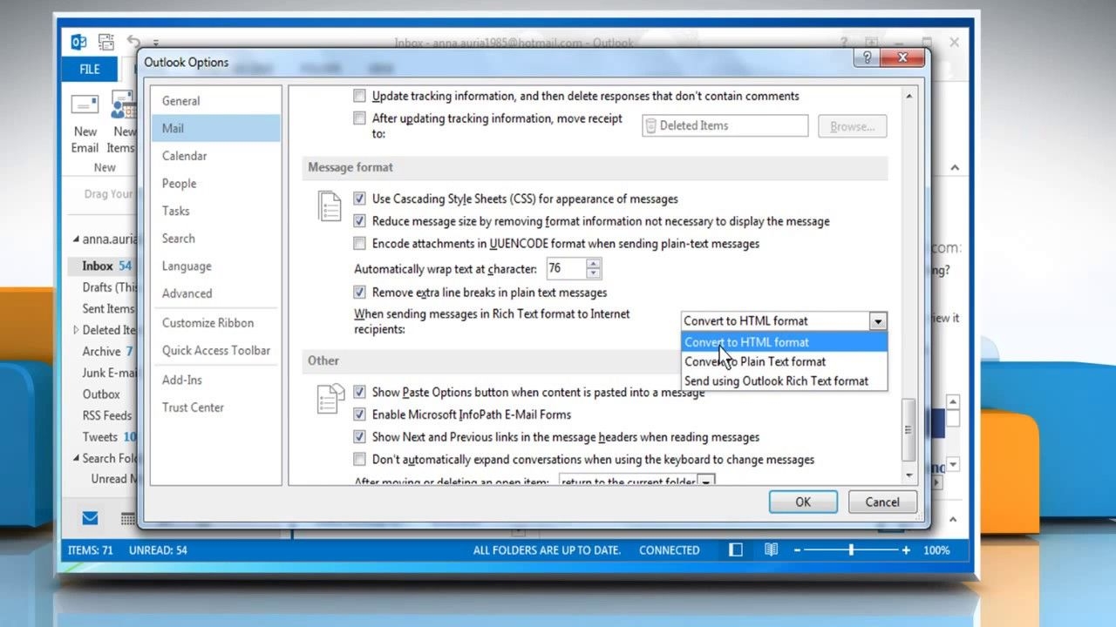Click the Send/Receive All Folders quick access icon
The image size is (1116, 627).
click(x=106, y=41)
